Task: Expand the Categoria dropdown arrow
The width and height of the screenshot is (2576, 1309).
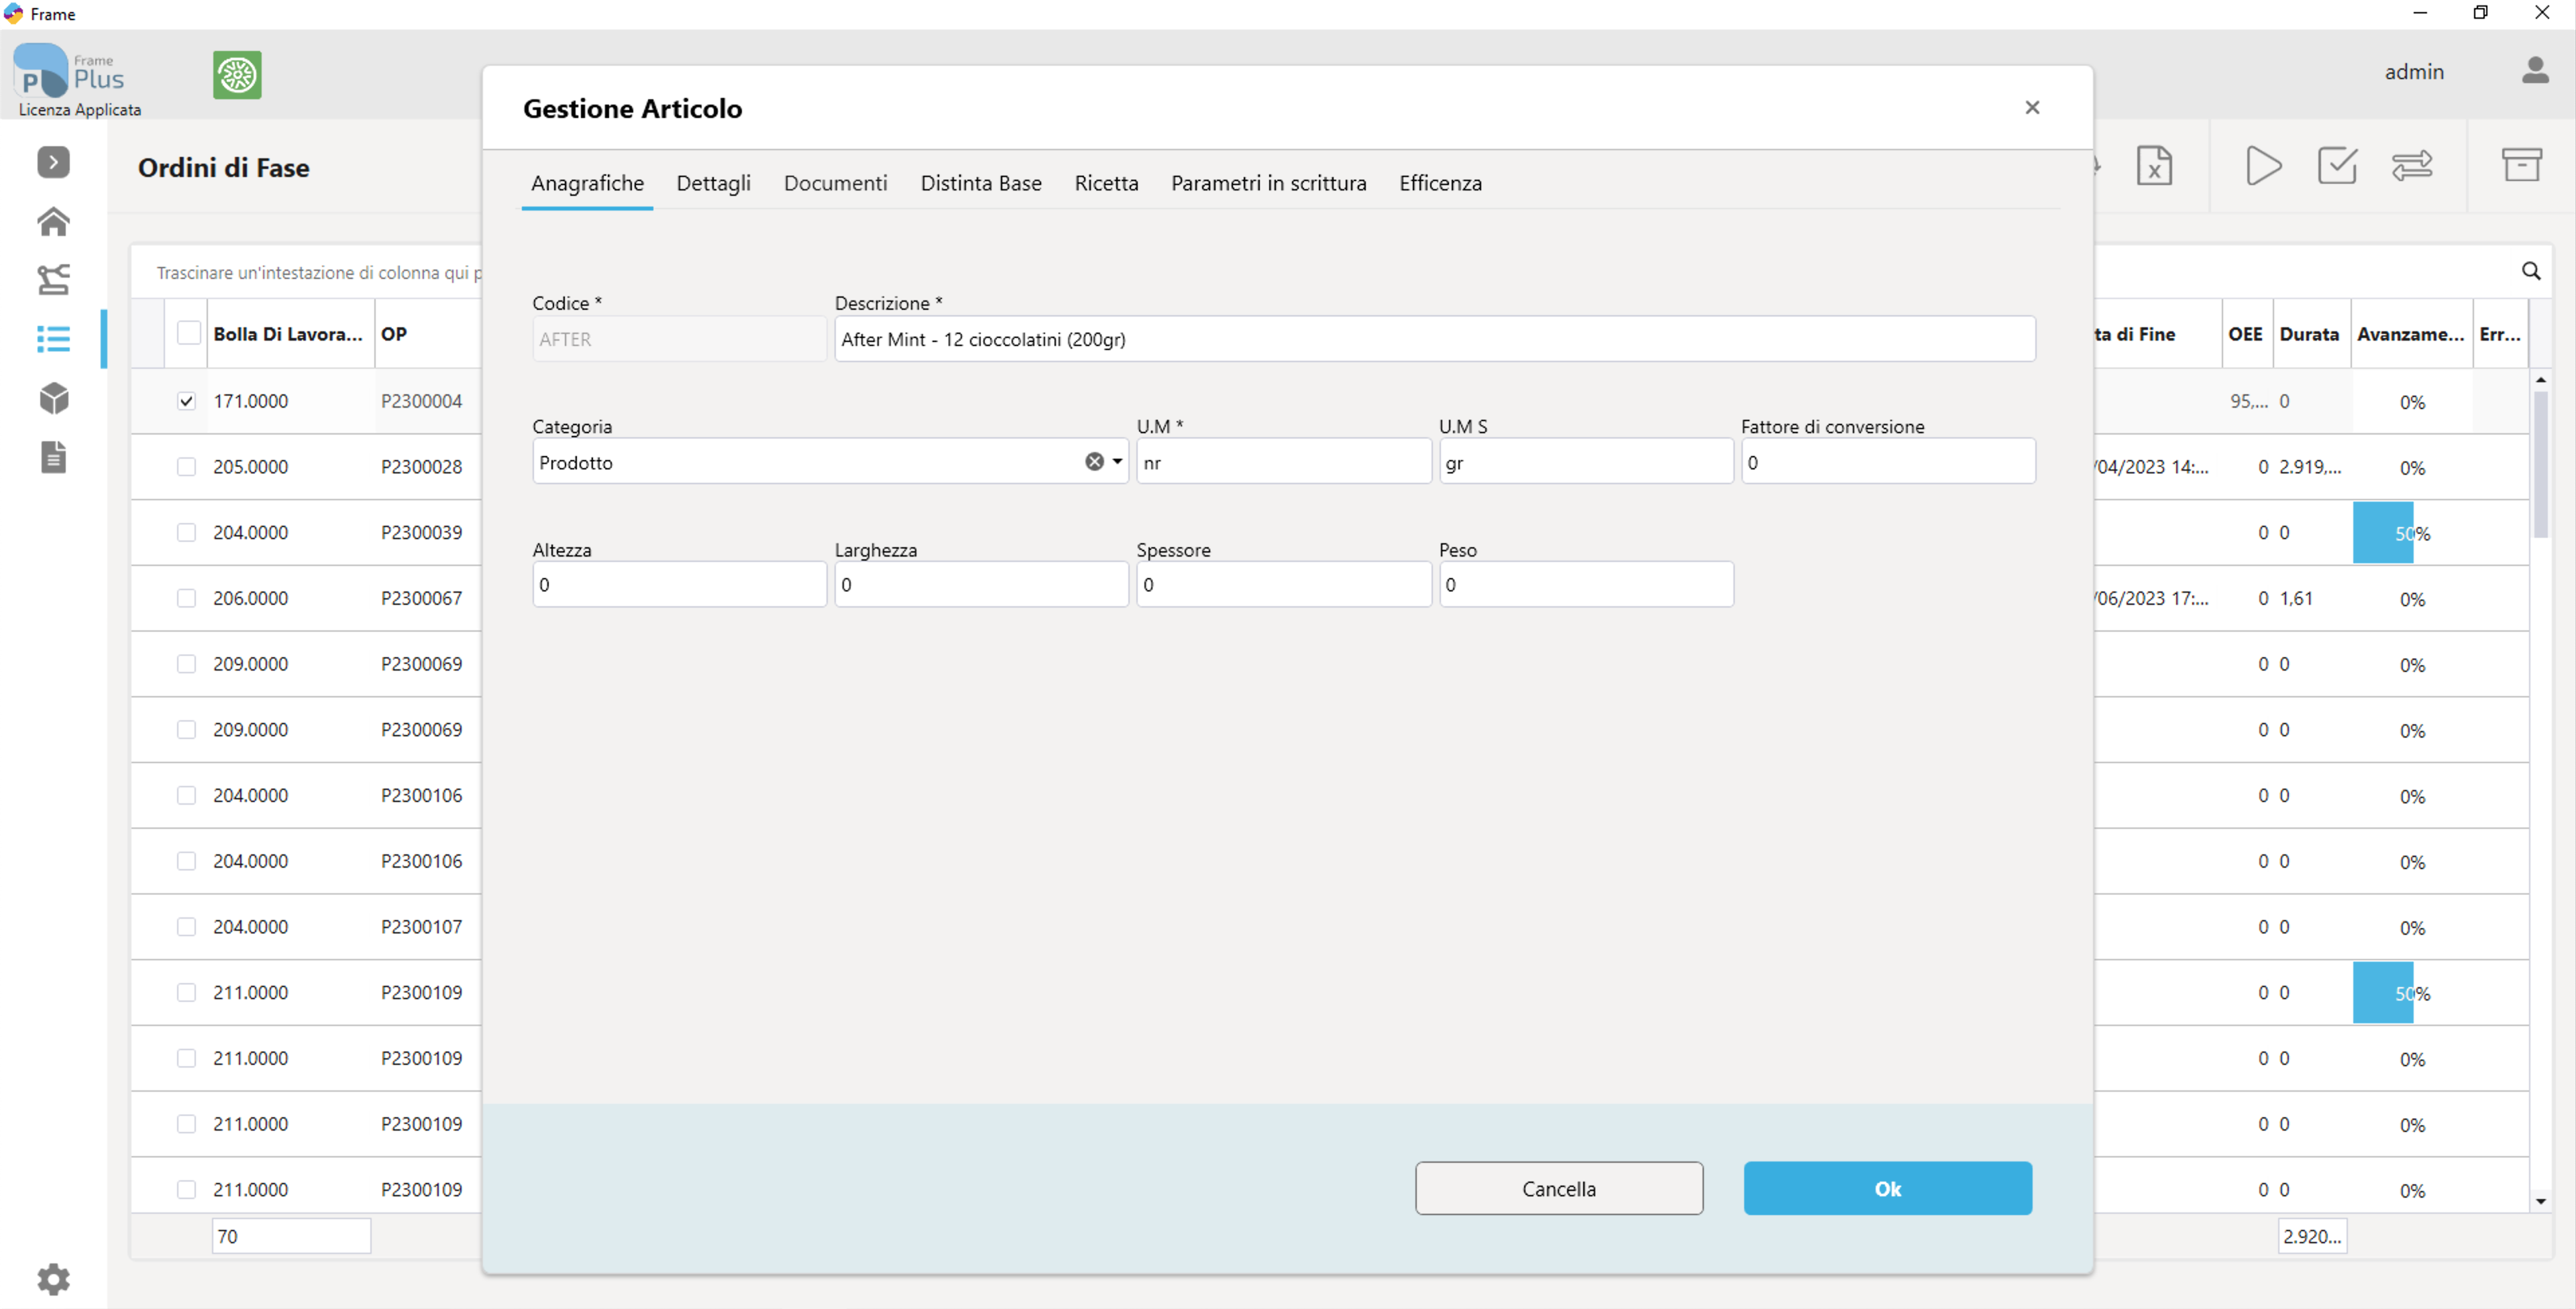Action: (x=1117, y=462)
